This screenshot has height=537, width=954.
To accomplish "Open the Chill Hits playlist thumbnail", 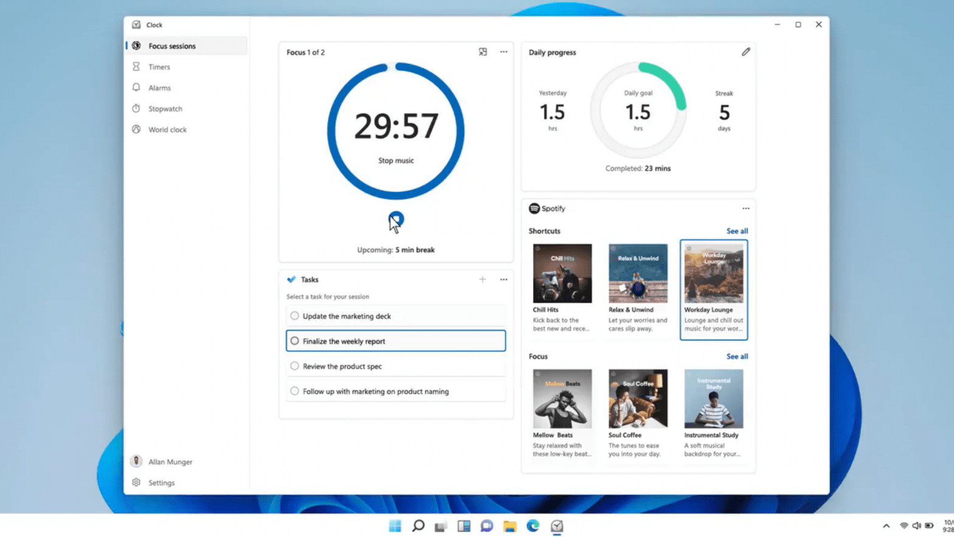I will coord(562,274).
